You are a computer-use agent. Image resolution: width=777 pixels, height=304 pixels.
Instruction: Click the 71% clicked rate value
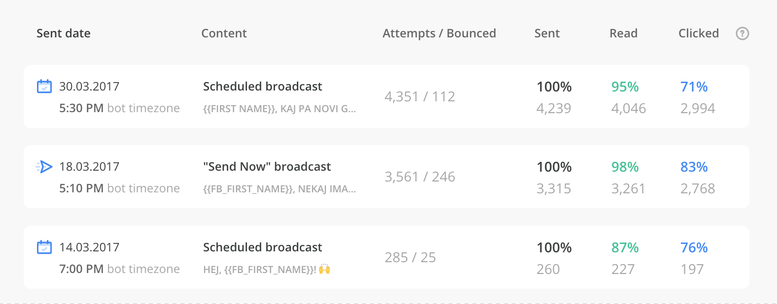point(694,87)
